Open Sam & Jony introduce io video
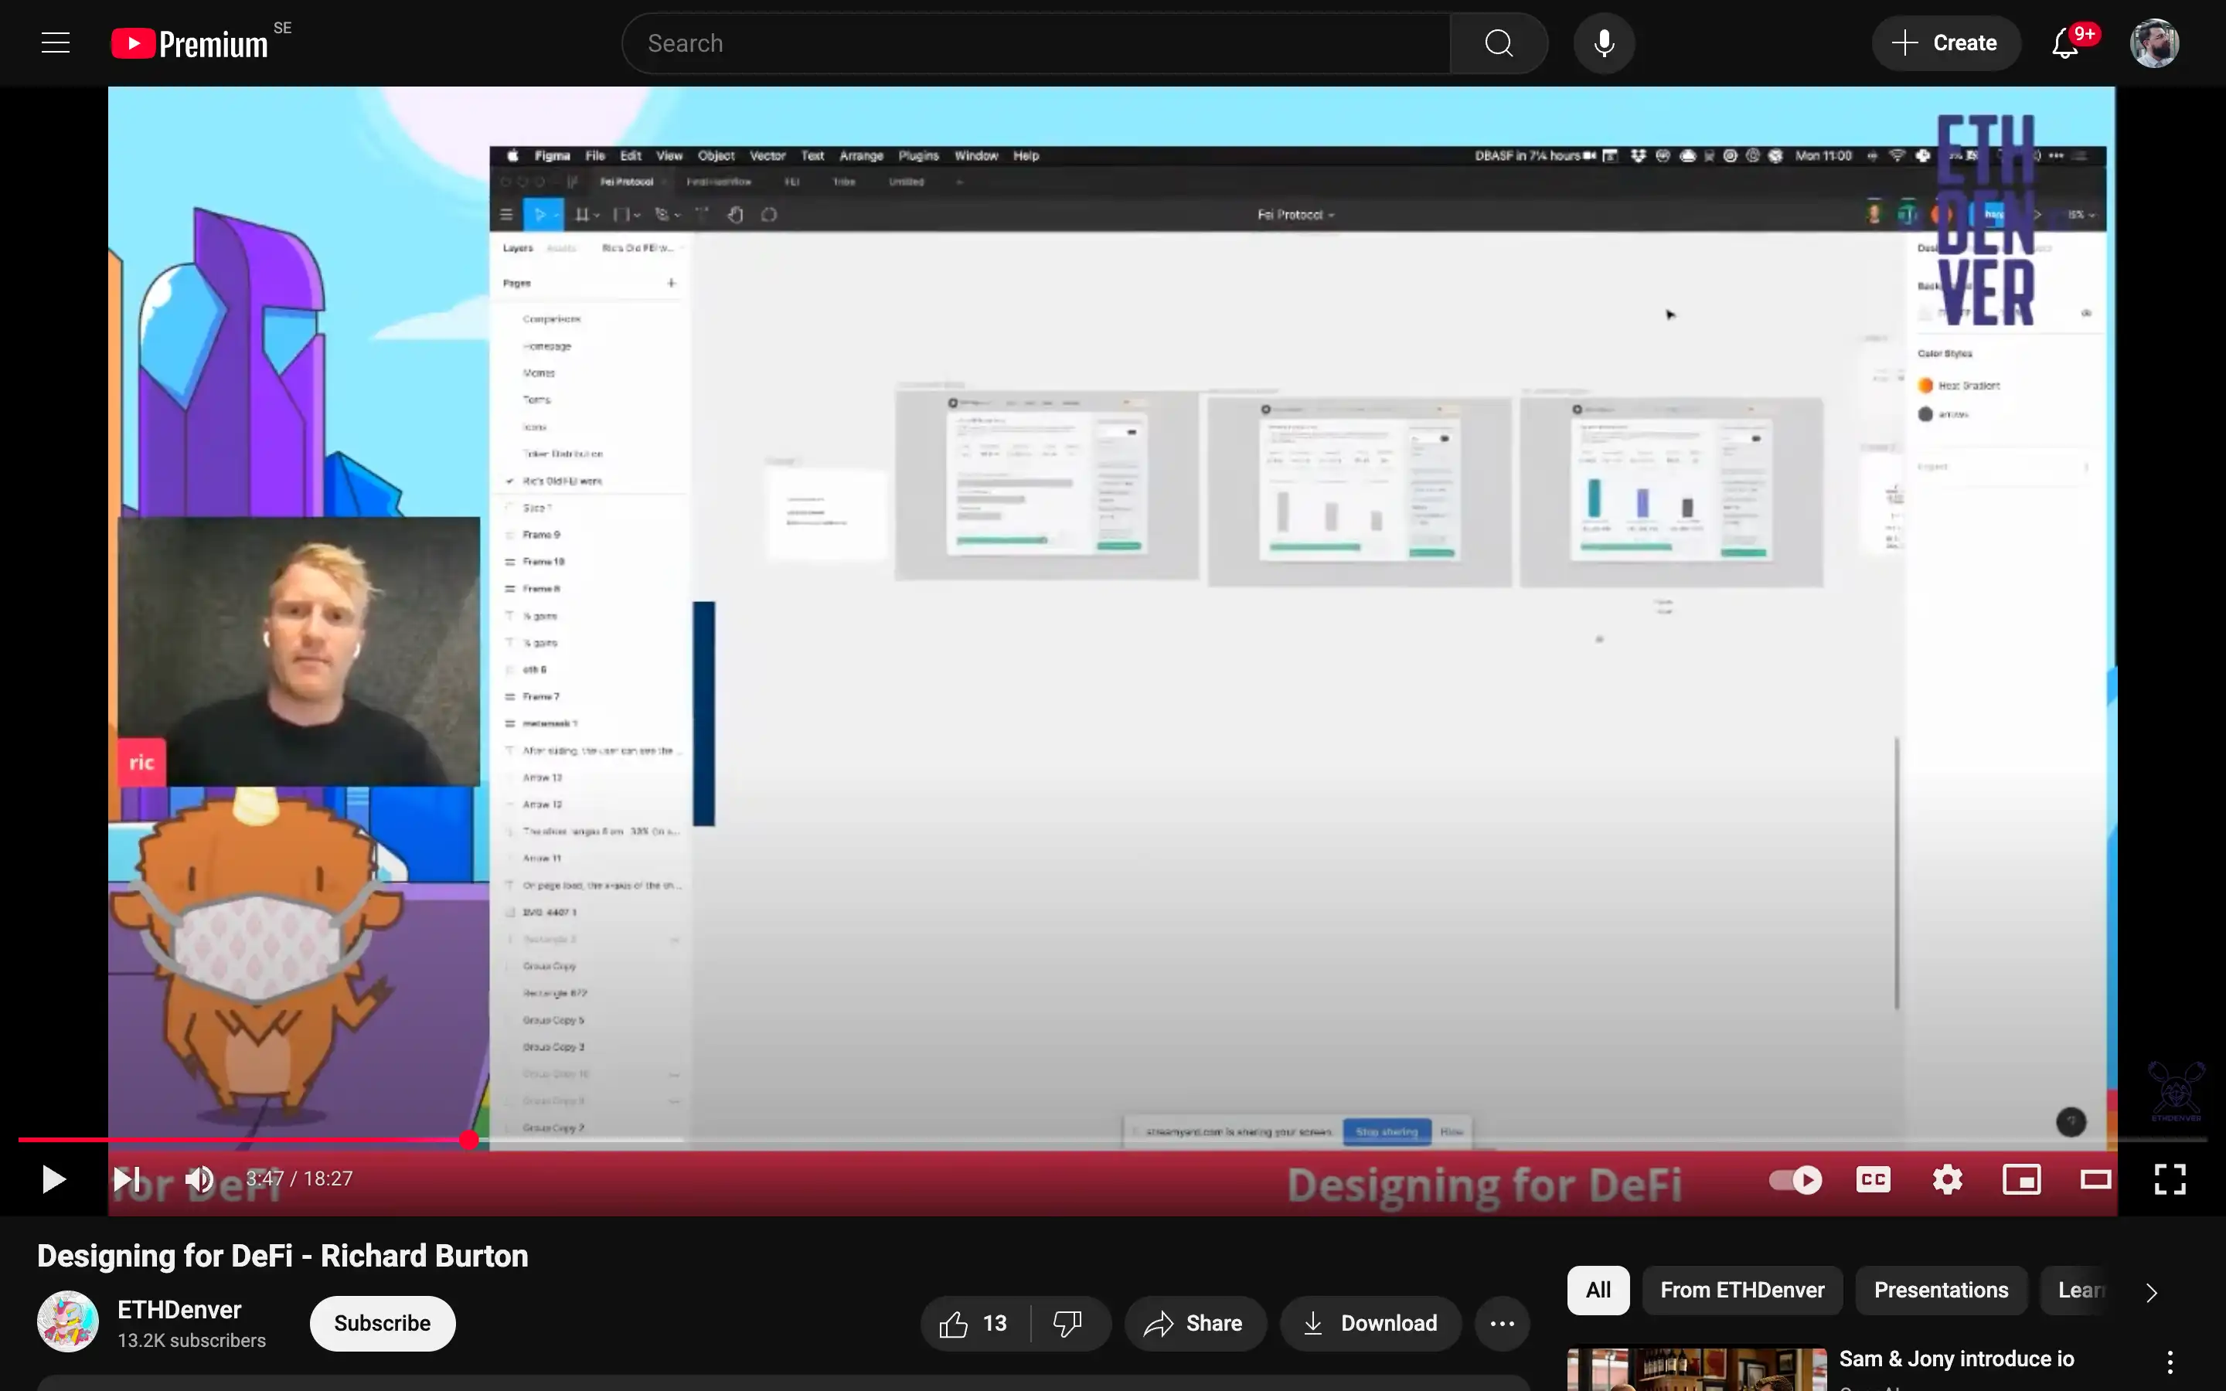Screen dimensions: 2226x1391 click(1956, 1359)
